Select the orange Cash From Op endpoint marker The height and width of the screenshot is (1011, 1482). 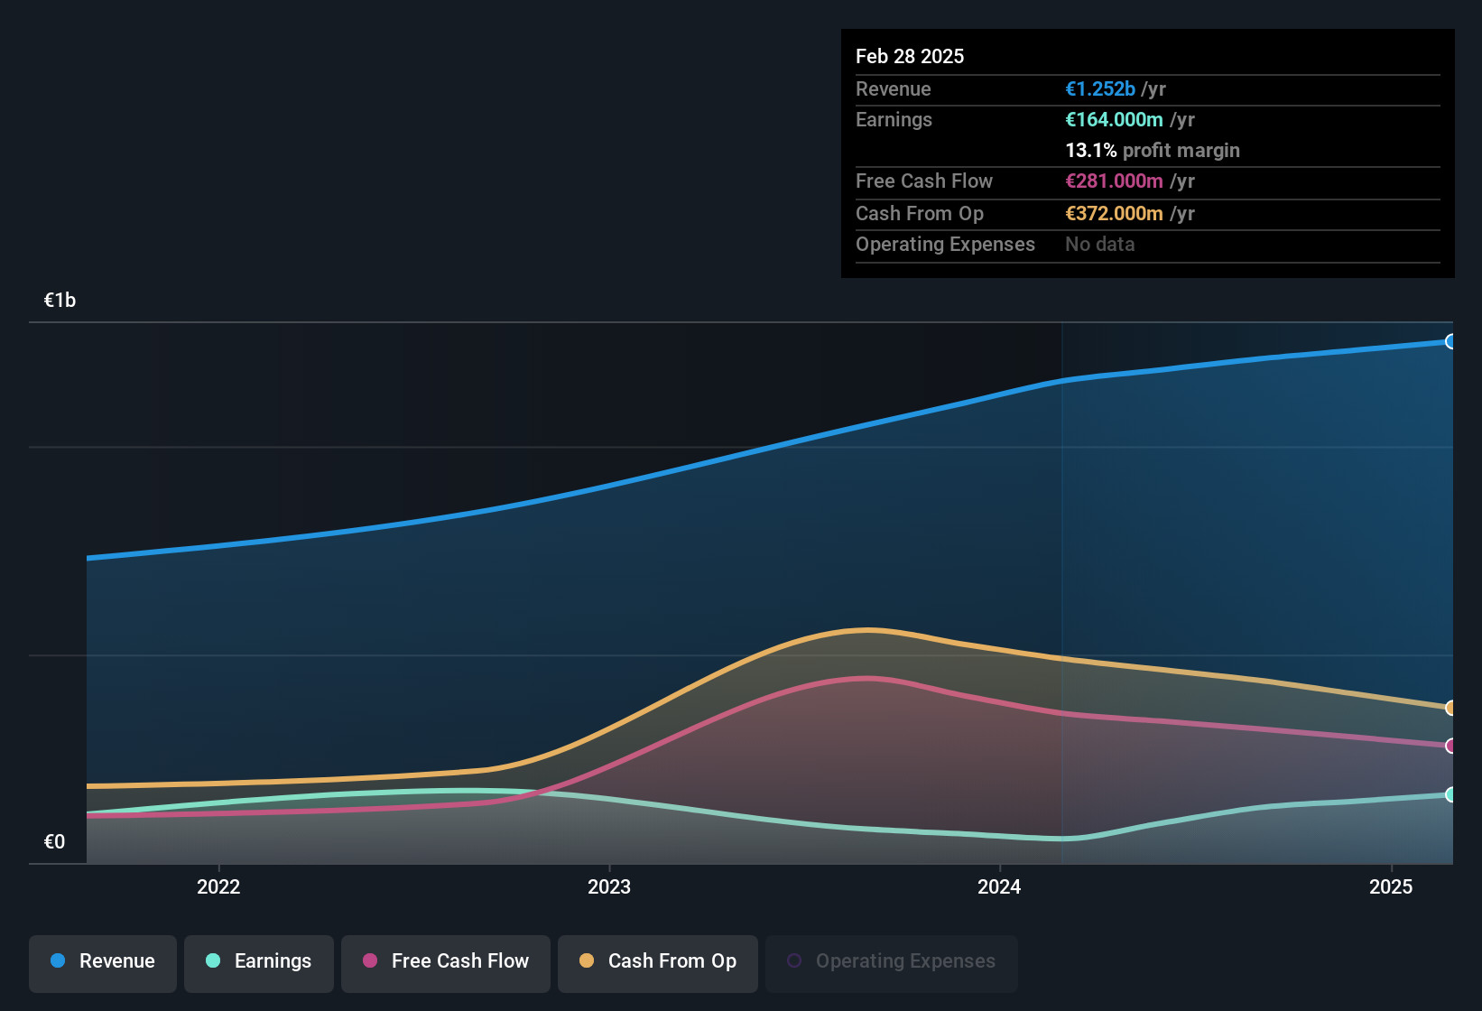point(1450,708)
